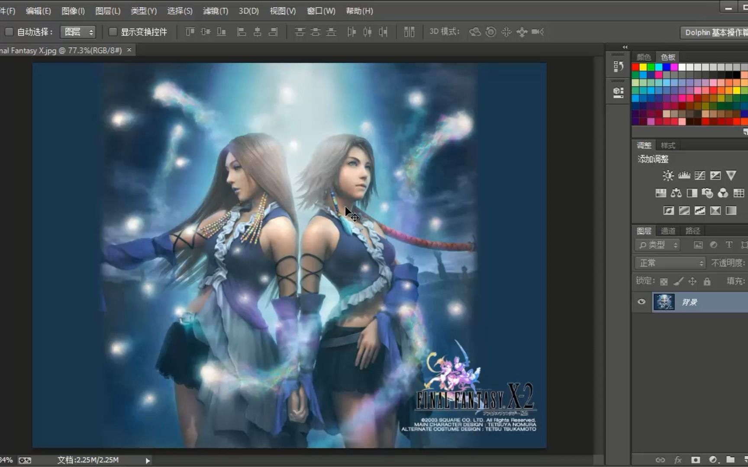Expand the status bar info arrow
This screenshot has height=467, width=748.
tap(148, 461)
